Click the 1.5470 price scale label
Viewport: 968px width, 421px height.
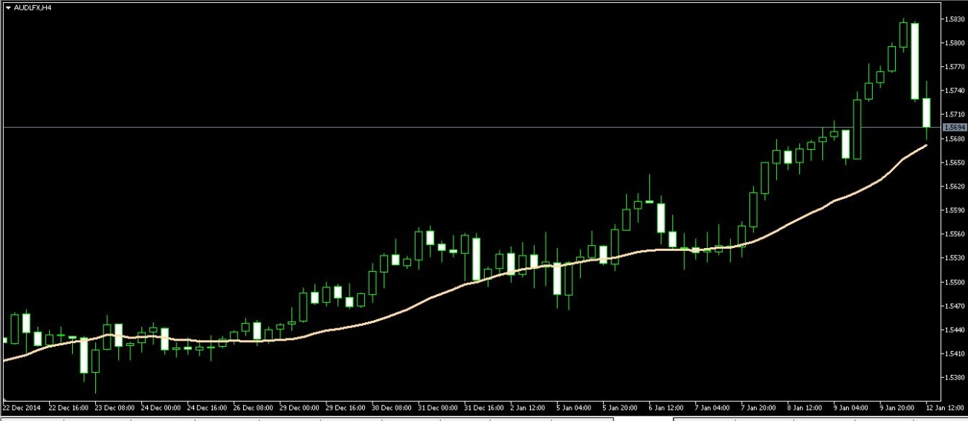(x=955, y=306)
